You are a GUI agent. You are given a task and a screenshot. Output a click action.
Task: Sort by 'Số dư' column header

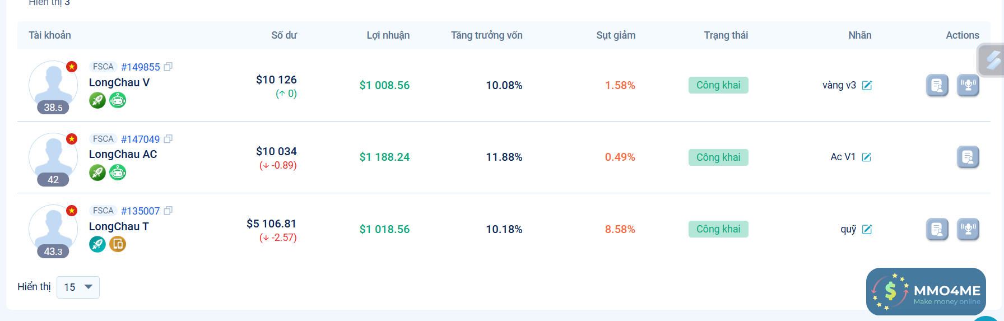point(284,35)
